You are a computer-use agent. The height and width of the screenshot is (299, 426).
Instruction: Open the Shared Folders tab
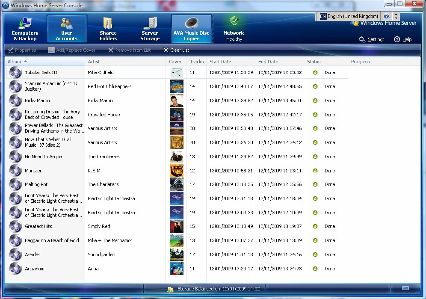point(108,29)
